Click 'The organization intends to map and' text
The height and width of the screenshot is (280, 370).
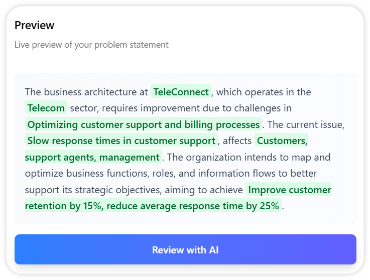pos(249,158)
